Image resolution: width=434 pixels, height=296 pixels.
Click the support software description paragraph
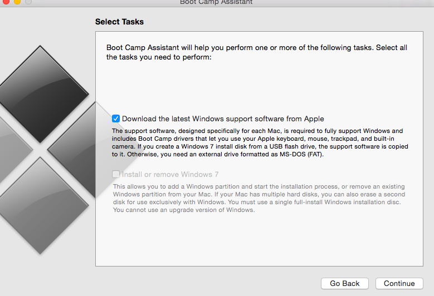point(260,142)
